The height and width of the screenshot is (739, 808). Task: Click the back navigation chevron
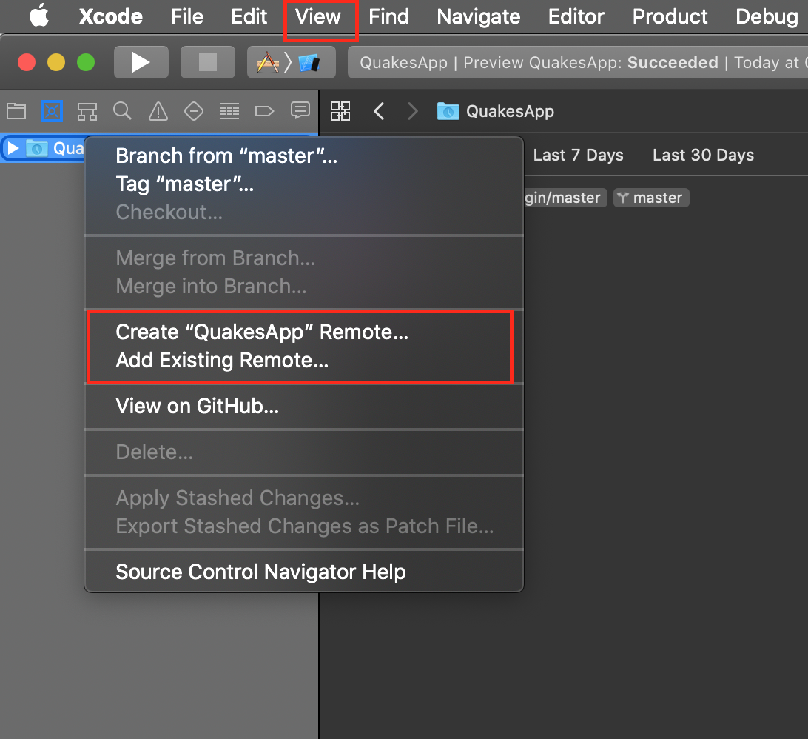click(x=379, y=111)
